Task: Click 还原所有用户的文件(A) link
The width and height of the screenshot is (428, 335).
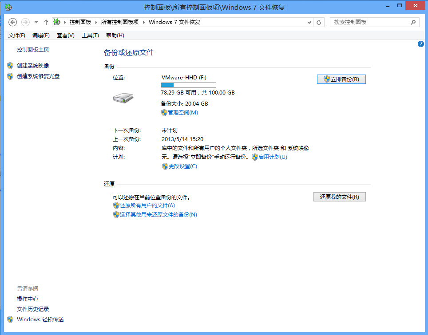Action: pyautogui.click(x=147, y=205)
